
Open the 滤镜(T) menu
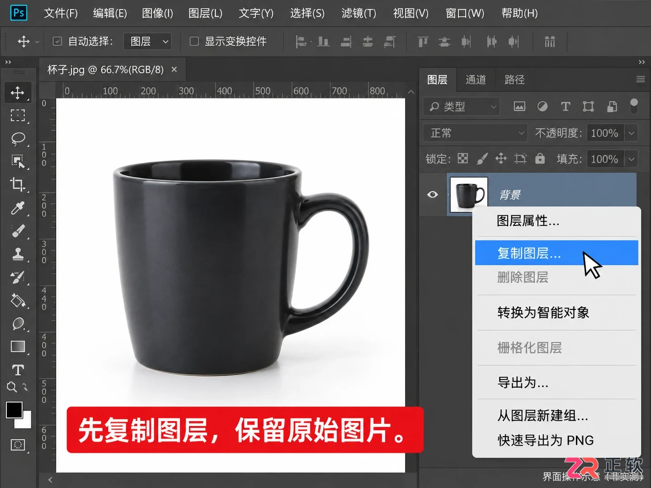point(359,14)
